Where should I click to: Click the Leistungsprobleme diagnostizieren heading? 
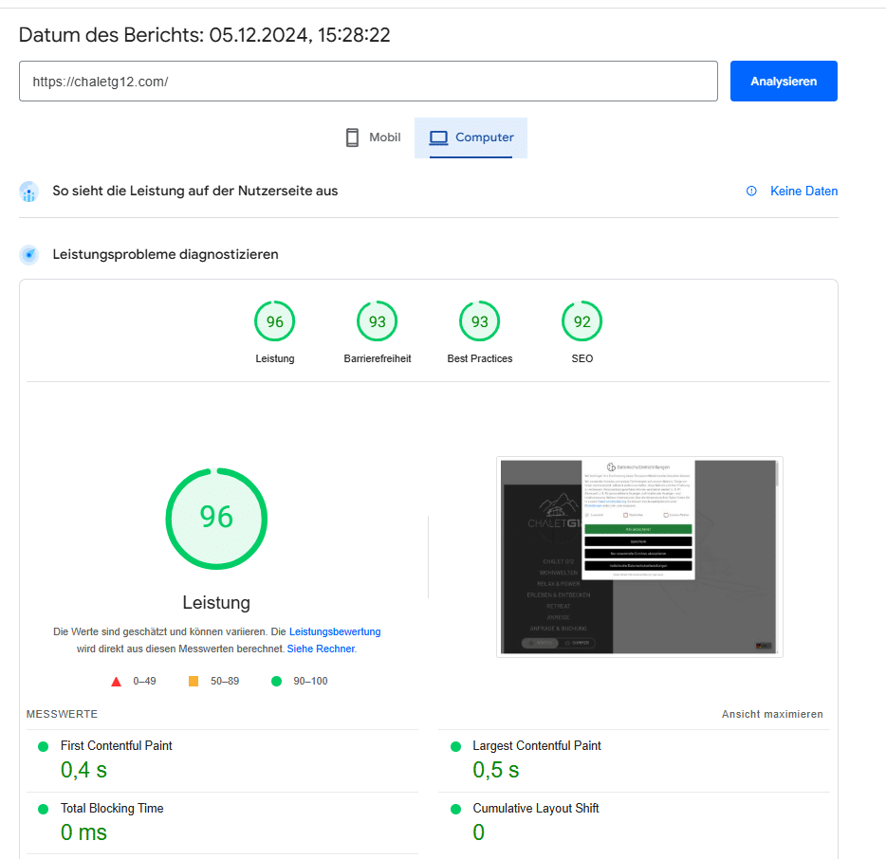tap(166, 254)
